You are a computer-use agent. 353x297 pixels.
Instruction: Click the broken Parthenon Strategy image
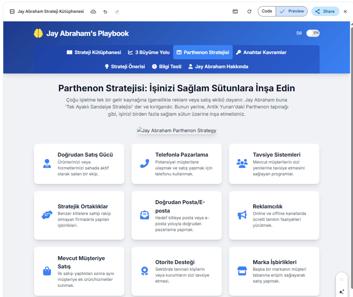pyautogui.click(x=176, y=130)
